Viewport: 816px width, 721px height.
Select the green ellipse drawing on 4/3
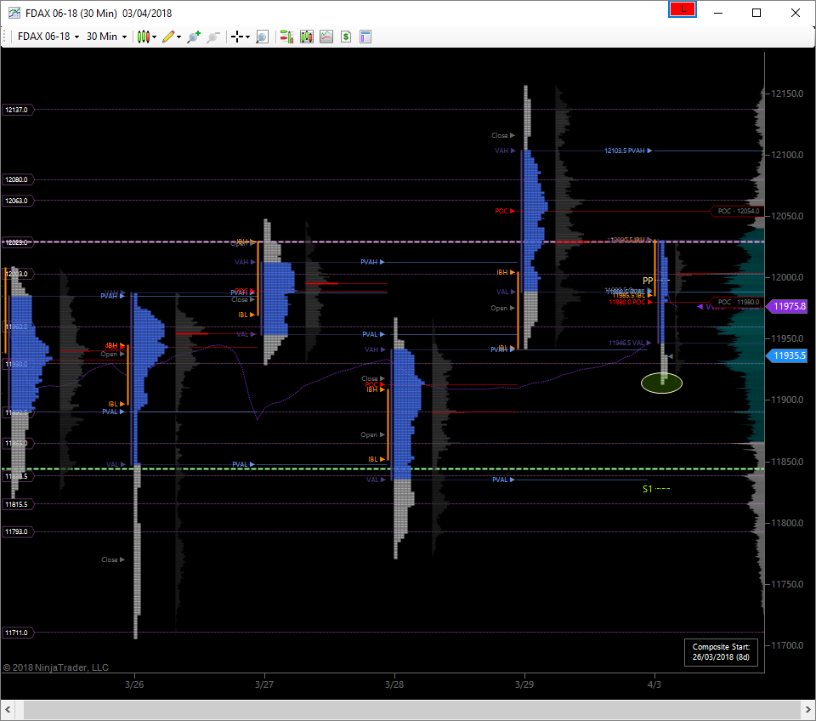[x=661, y=383]
